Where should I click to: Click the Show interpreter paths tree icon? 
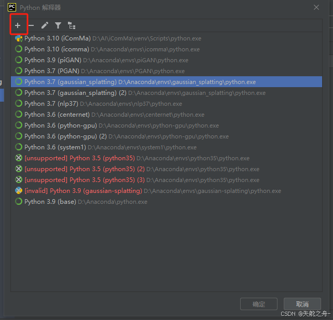(x=72, y=25)
